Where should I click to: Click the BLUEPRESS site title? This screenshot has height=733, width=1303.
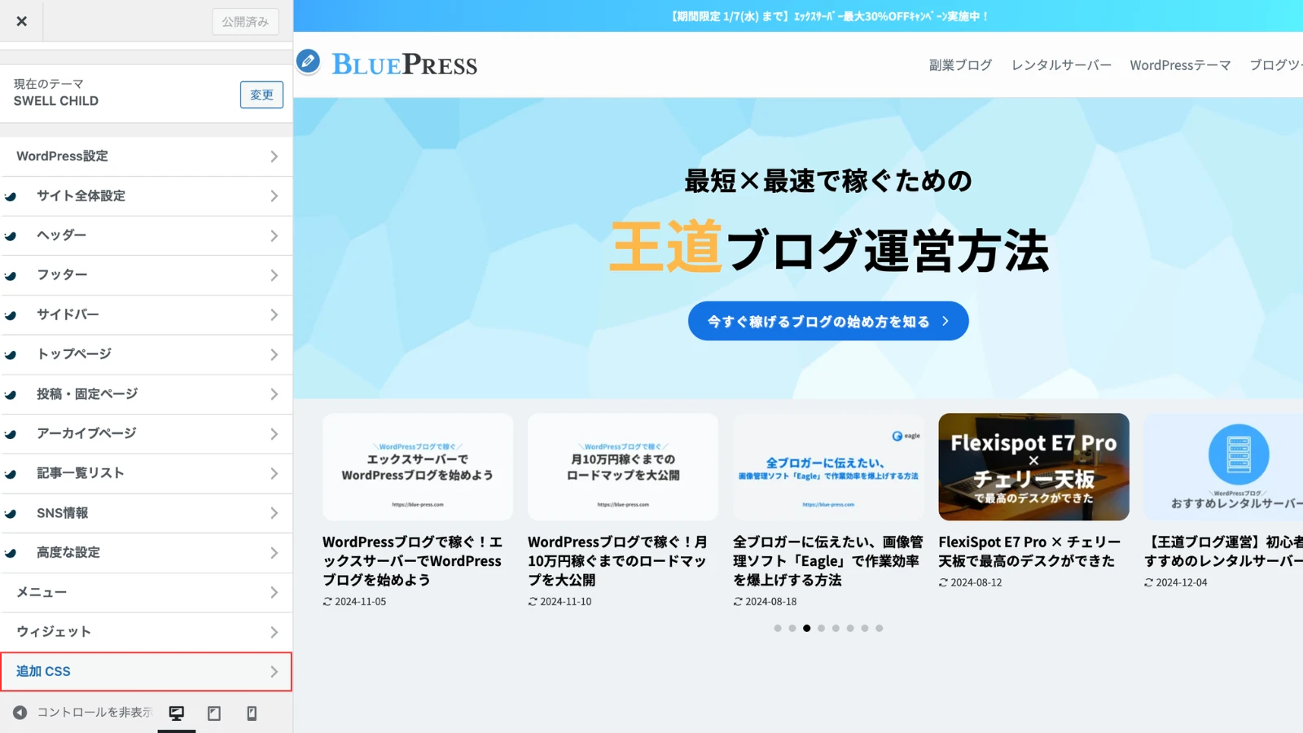pyautogui.click(x=405, y=64)
